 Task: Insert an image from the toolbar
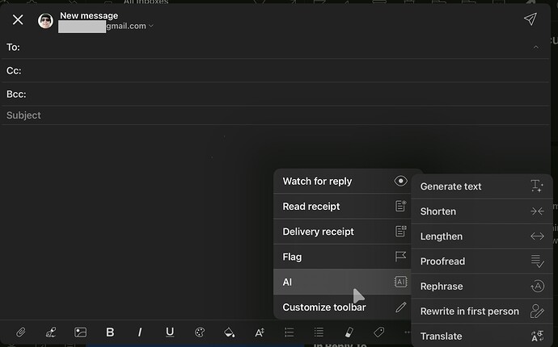[x=80, y=332]
